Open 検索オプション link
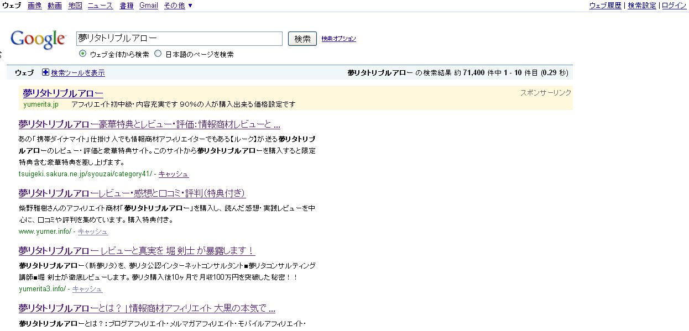Screen dimensions: 689x331 pyautogui.click(x=338, y=39)
